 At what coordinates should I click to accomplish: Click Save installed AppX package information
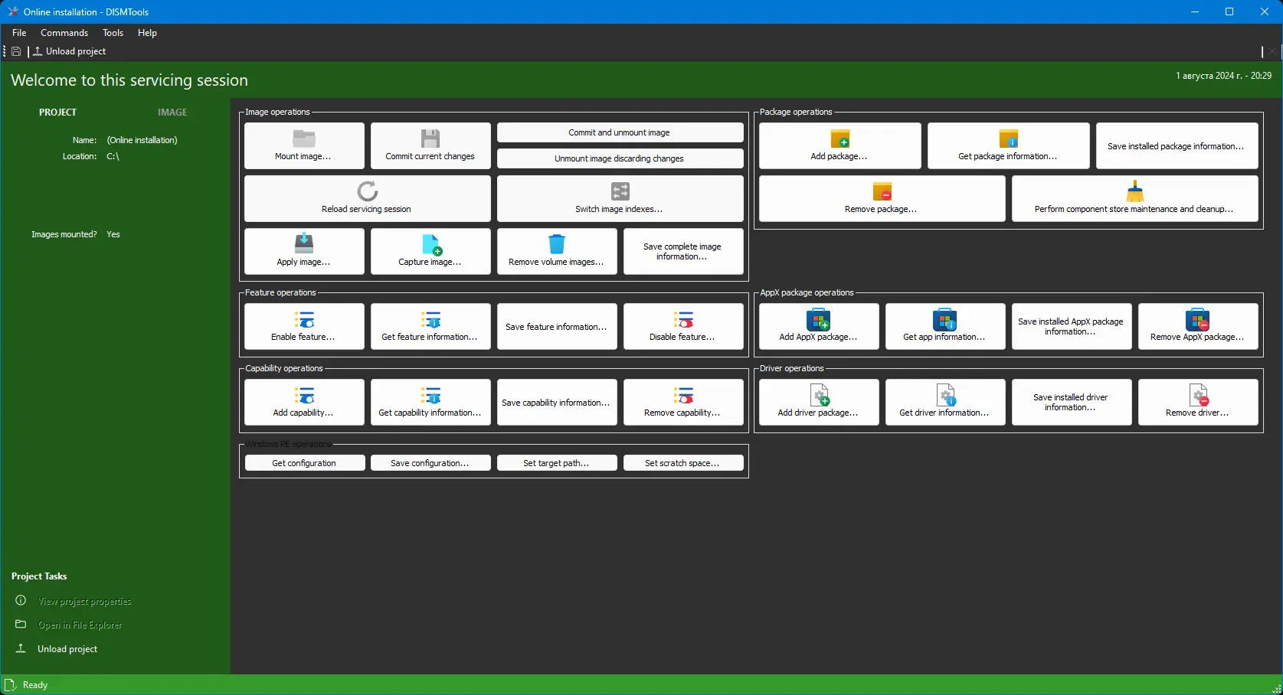(1072, 326)
